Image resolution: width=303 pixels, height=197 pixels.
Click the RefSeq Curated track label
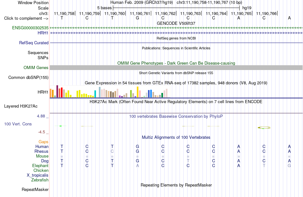click(33, 43)
